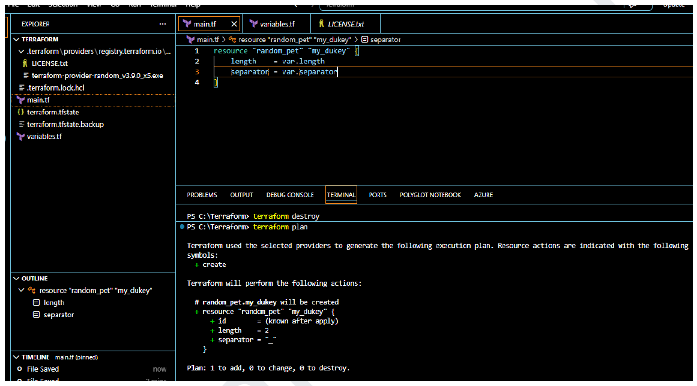
Task: Click the "Plan: 1 to add" summary line
Action: pyautogui.click(x=268, y=368)
